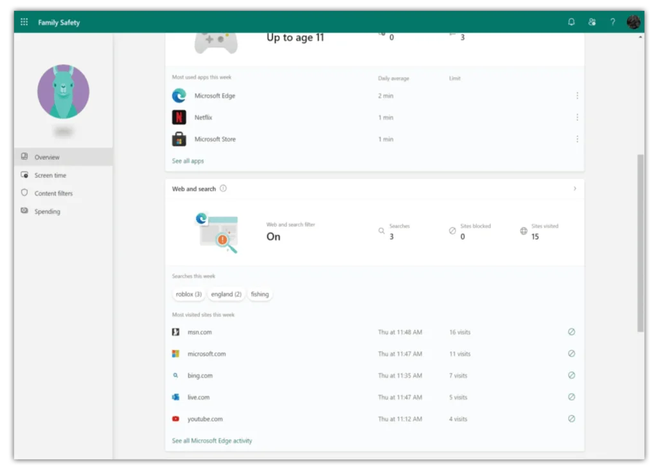
Task: Click the Web and search heading
Action: [194, 189]
